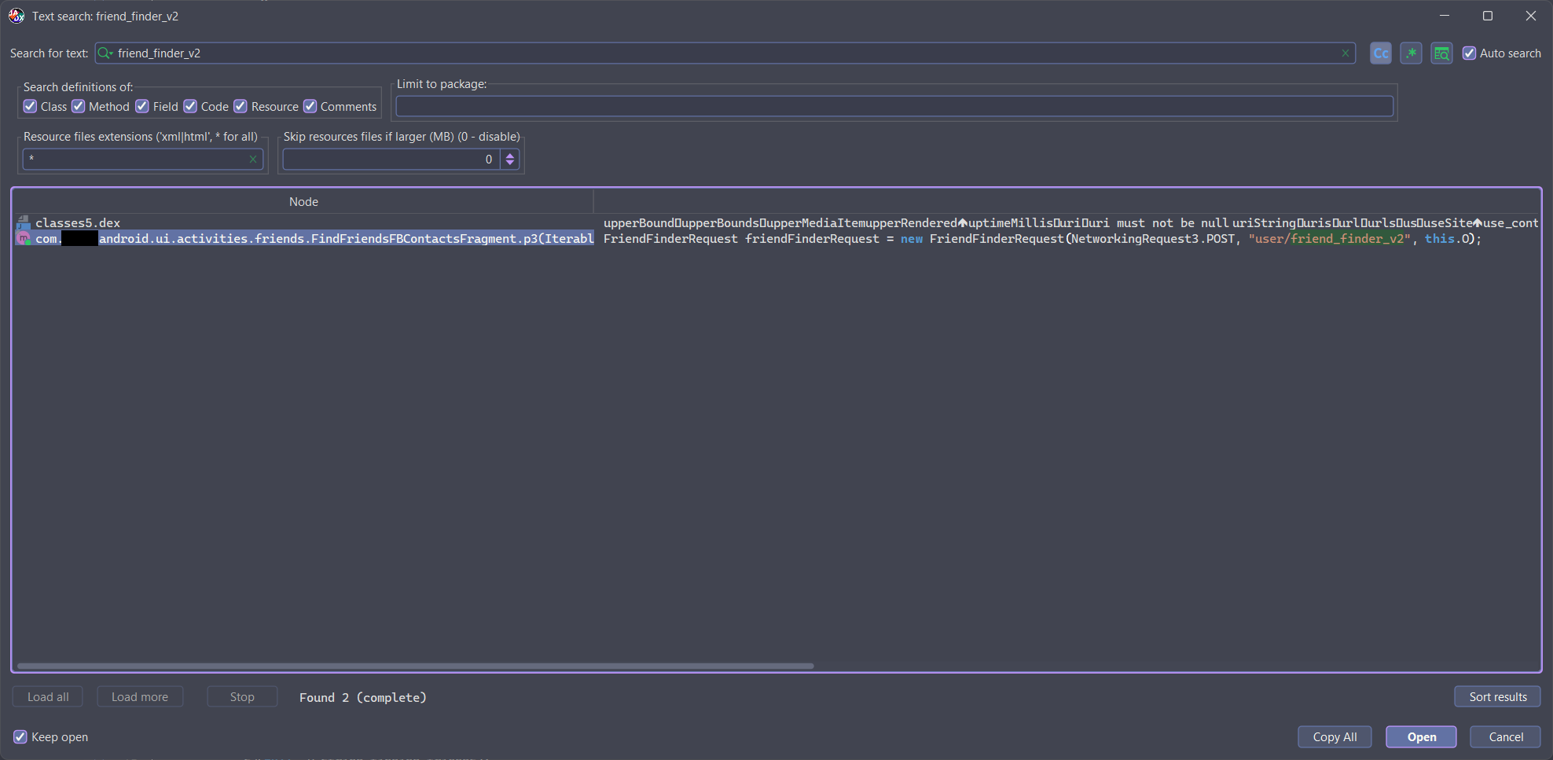Click the Sort results button
Viewport: 1553px width, 760px height.
click(x=1497, y=697)
